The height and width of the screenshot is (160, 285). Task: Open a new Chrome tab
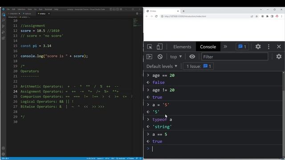(x=183, y=11)
